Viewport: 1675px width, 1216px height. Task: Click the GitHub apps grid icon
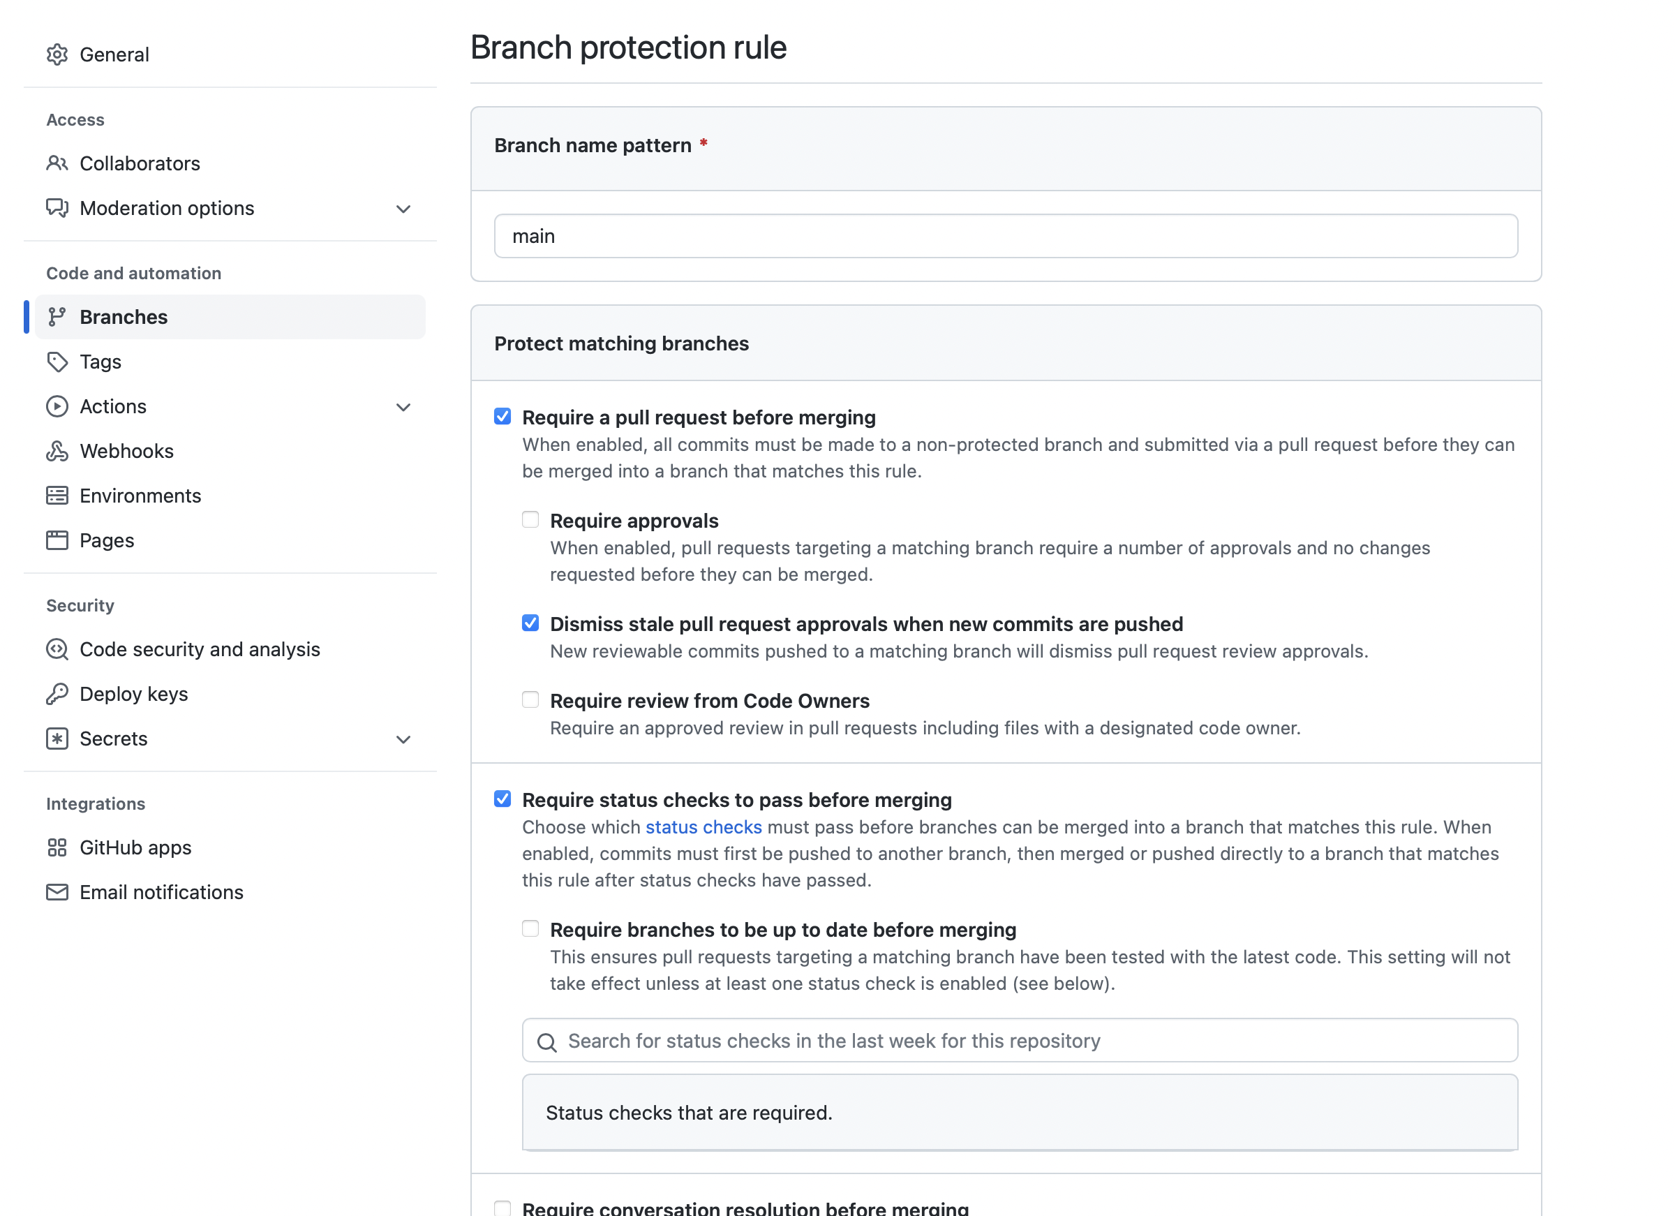57,848
